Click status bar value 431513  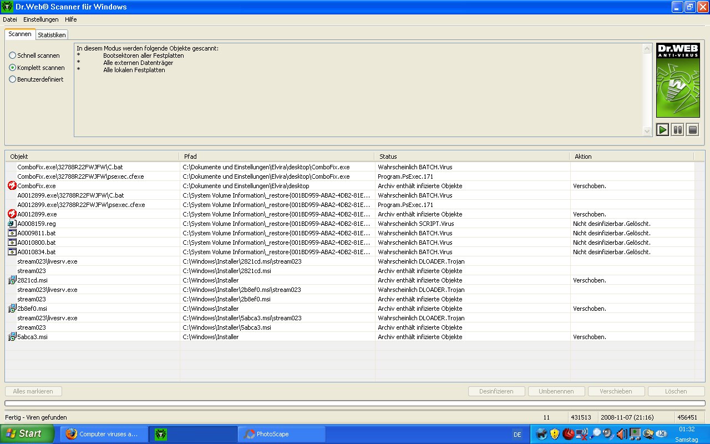[581, 417]
